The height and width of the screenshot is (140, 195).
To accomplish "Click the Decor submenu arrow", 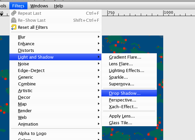I will click(99, 97).
